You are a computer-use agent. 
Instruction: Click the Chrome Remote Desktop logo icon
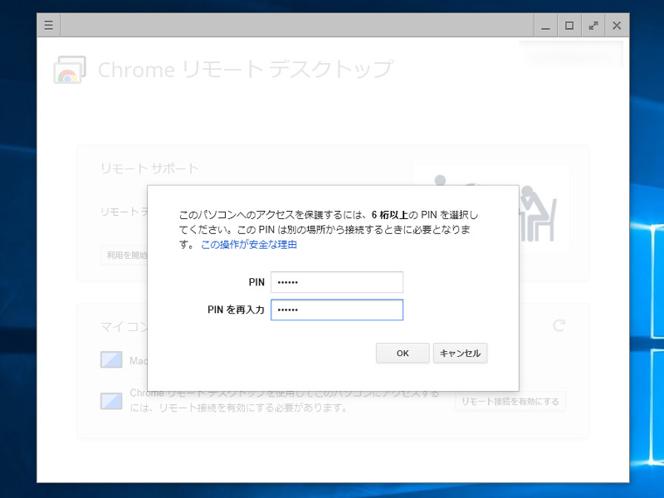[x=70, y=70]
